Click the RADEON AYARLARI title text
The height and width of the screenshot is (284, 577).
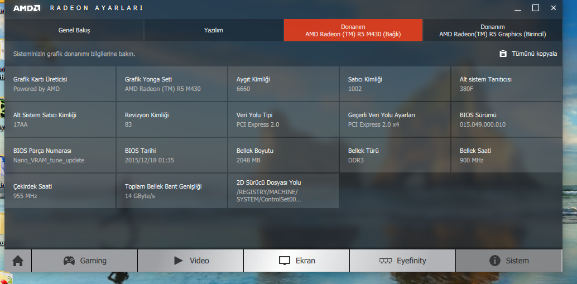coord(97,8)
